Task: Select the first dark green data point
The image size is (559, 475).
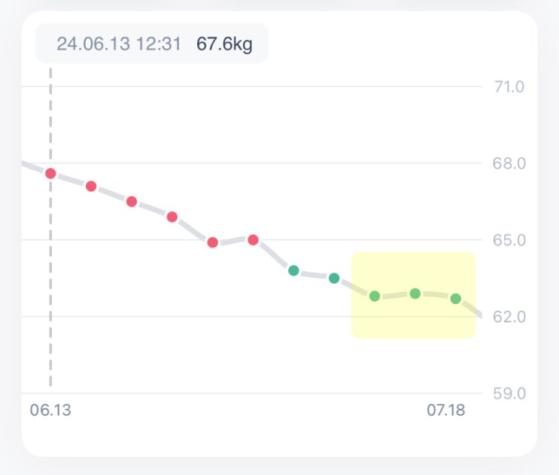Action: pos(294,270)
